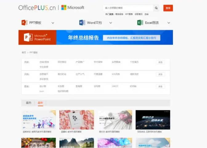Screen dimensions: 207x148
Task: Open the PPT模板 menu
Action: coord(35,23)
